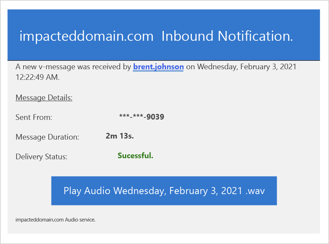Select the masked phone number ending 9039

(x=142, y=117)
